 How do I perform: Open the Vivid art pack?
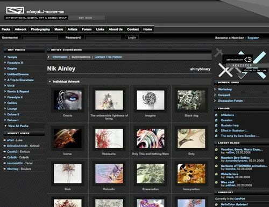tap(11, 86)
